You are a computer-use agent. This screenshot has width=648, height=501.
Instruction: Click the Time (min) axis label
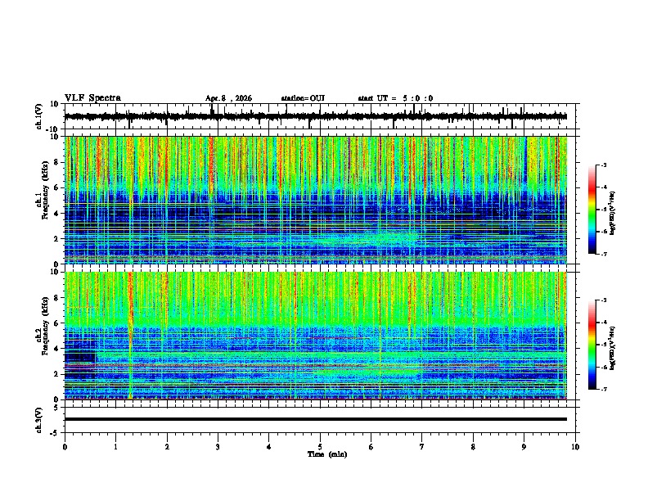(x=327, y=454)
